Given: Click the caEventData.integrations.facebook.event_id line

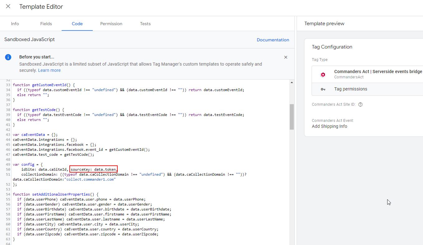Looking at the screenshot, I should coord(81,150).
